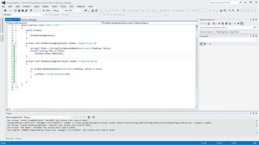Open the BUILD menu
The image size is (259, 145).
point(37,6)
